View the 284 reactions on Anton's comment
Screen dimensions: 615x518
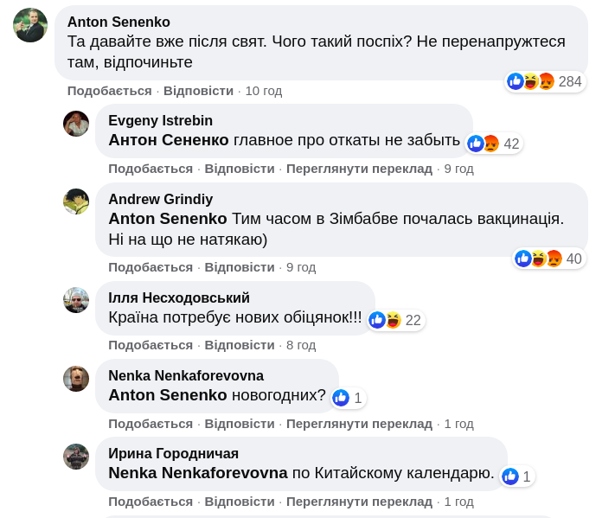click(x=545, y=81)
